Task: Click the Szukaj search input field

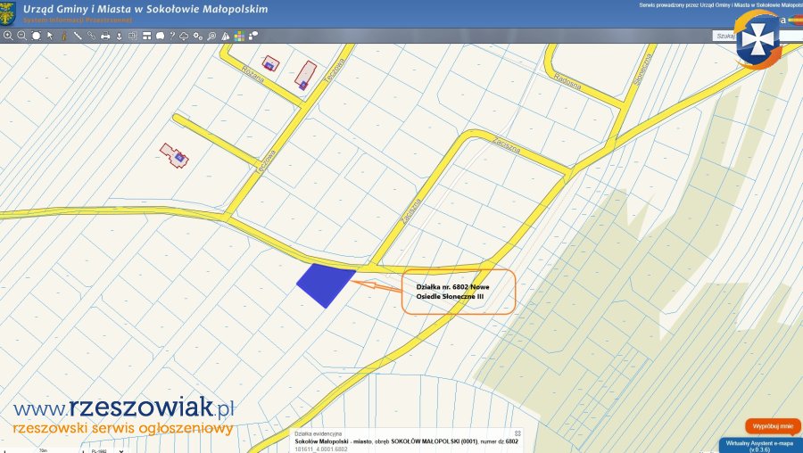Action: 723,36
